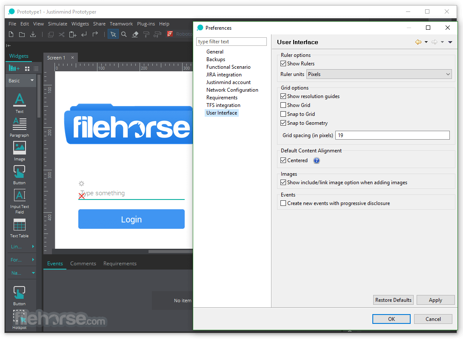Viewport: 463px width, 340px height.
Task: Open the Plug-ins menu
Action: [146, 24]
